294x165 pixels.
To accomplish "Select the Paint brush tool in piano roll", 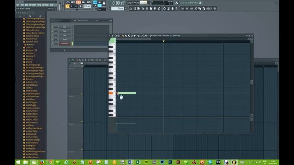I will pyautogui.click(x=126, y=36).
